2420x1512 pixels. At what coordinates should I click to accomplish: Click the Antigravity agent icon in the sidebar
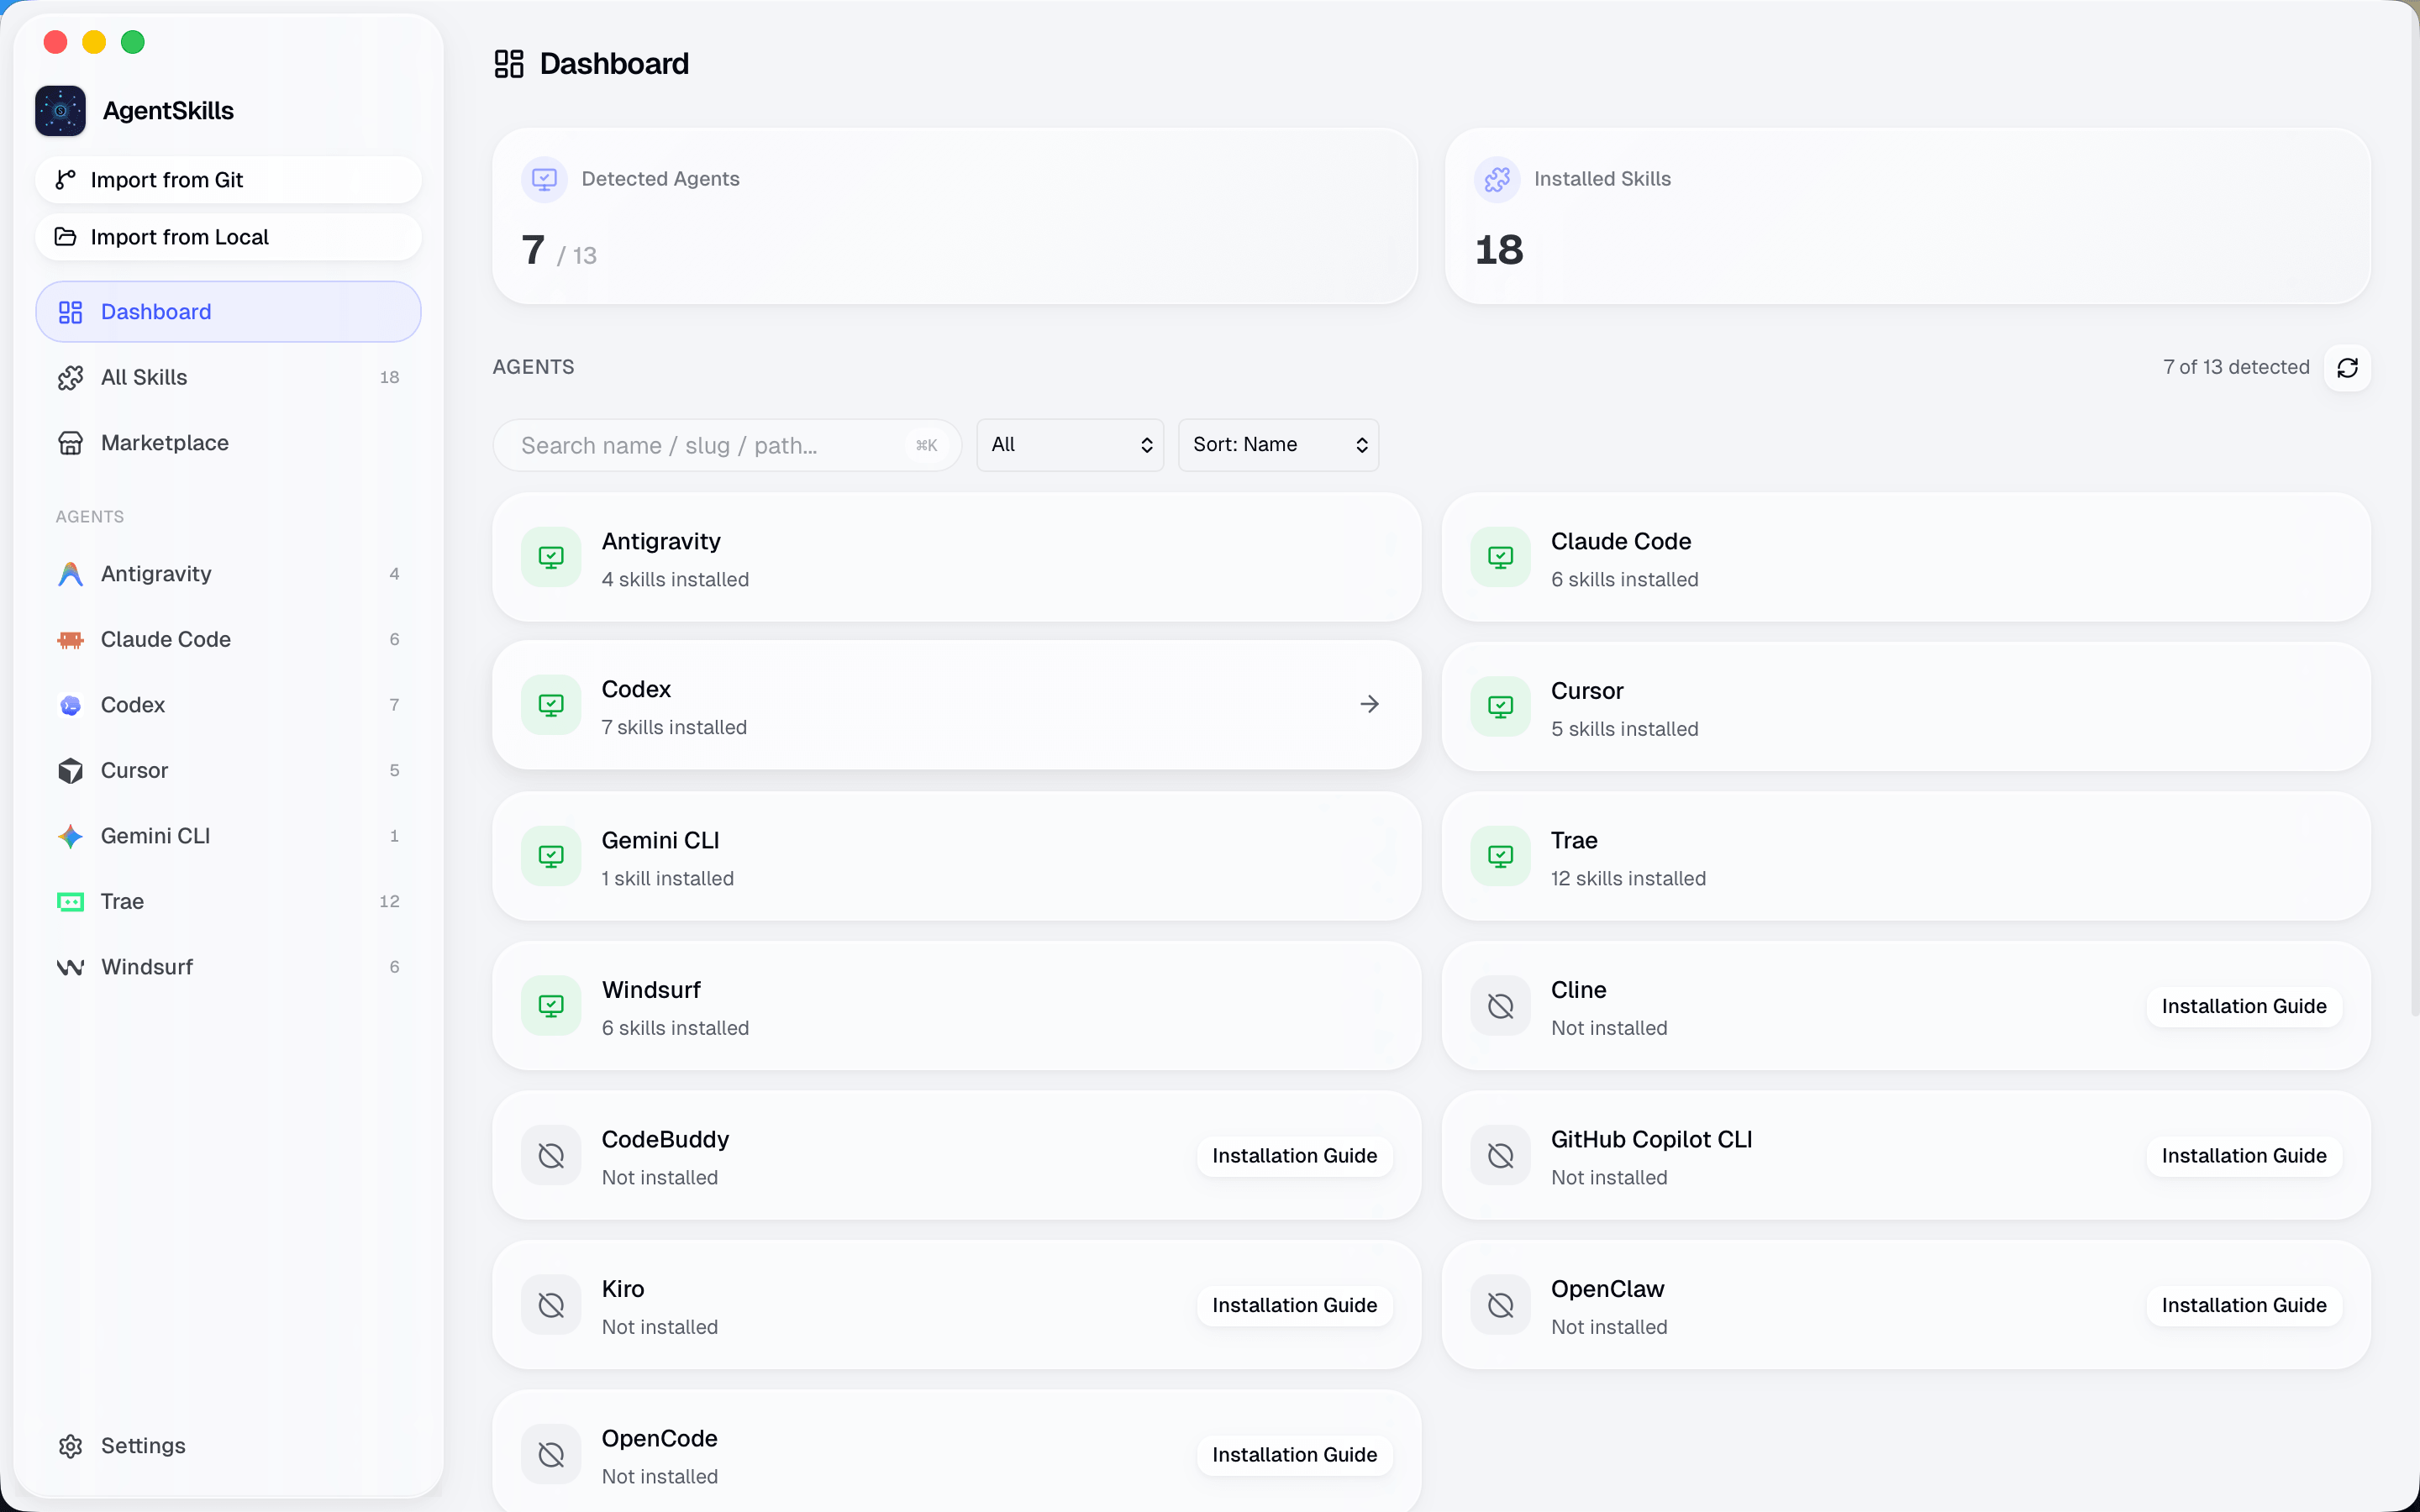[69, 573]
